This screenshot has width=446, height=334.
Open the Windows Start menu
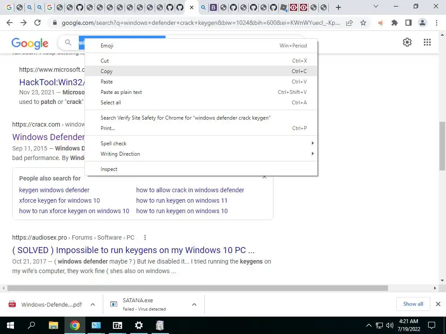pyautogui.click(x=10, y=325)
